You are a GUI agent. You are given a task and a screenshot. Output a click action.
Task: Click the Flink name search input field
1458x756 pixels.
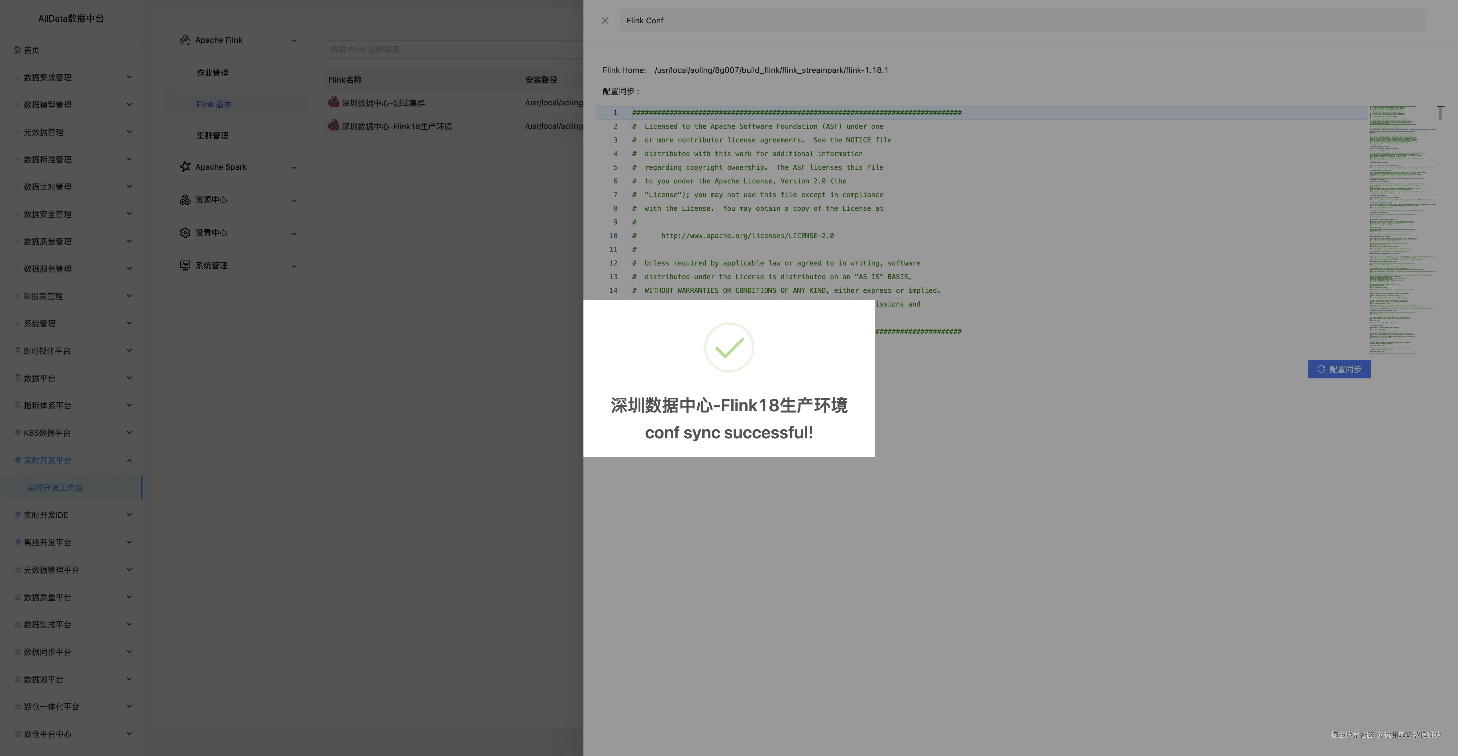453,49
